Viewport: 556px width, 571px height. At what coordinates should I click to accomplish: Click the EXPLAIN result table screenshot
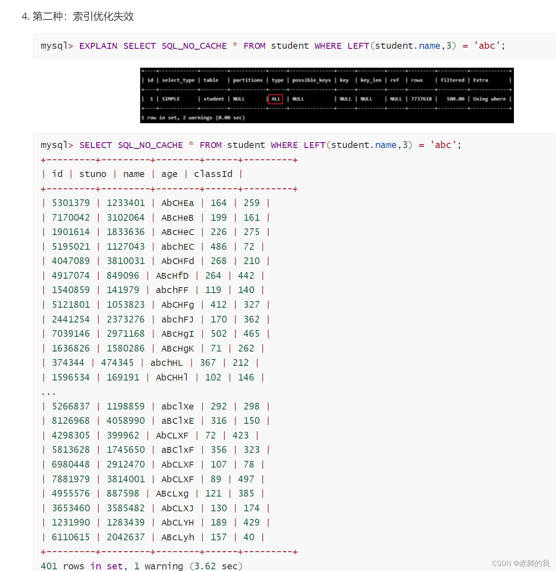click(x=327, y=95)
